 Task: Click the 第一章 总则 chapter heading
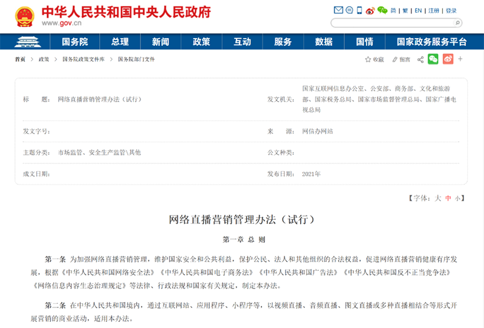click(244, 240)
